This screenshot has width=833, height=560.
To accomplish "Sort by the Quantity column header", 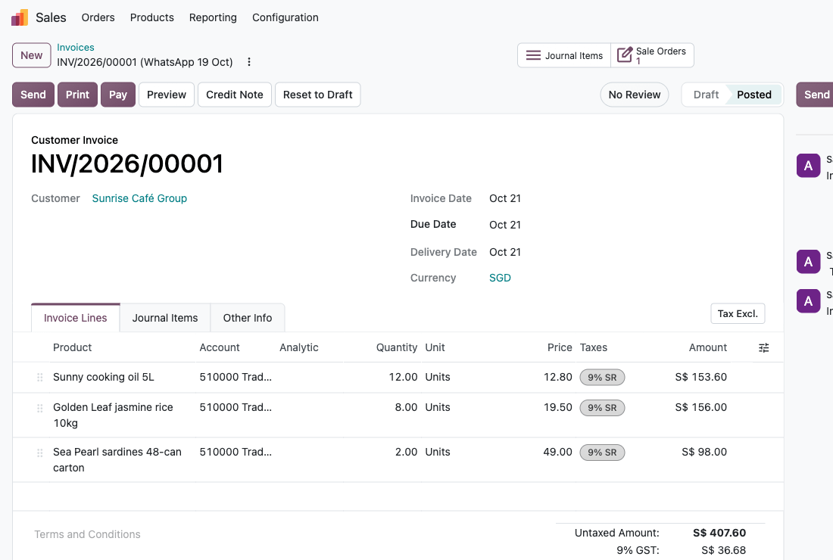I will (396, 347).
